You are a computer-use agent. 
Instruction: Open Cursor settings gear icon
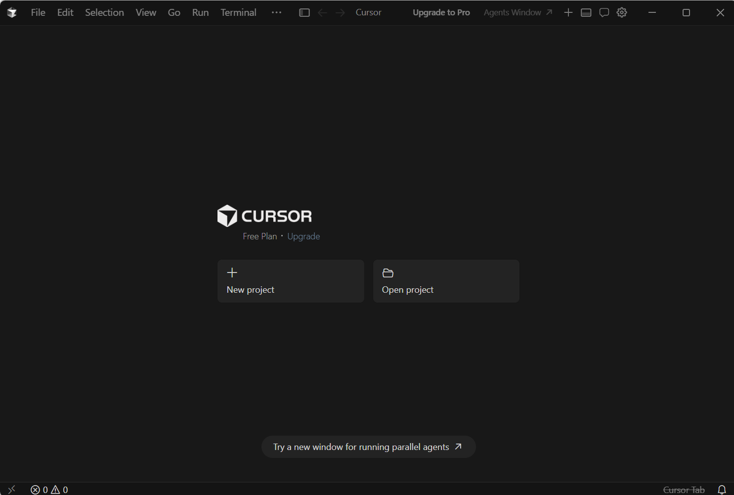(622, 13)
